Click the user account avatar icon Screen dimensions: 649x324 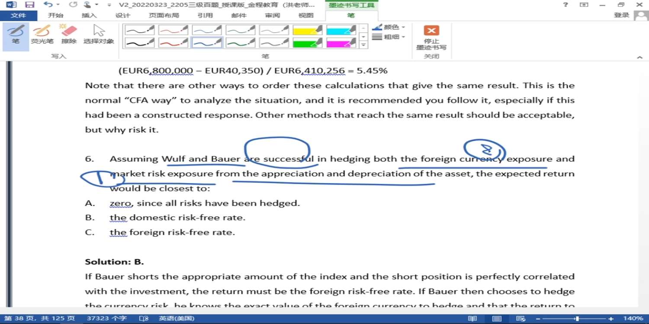coord(640,16)
